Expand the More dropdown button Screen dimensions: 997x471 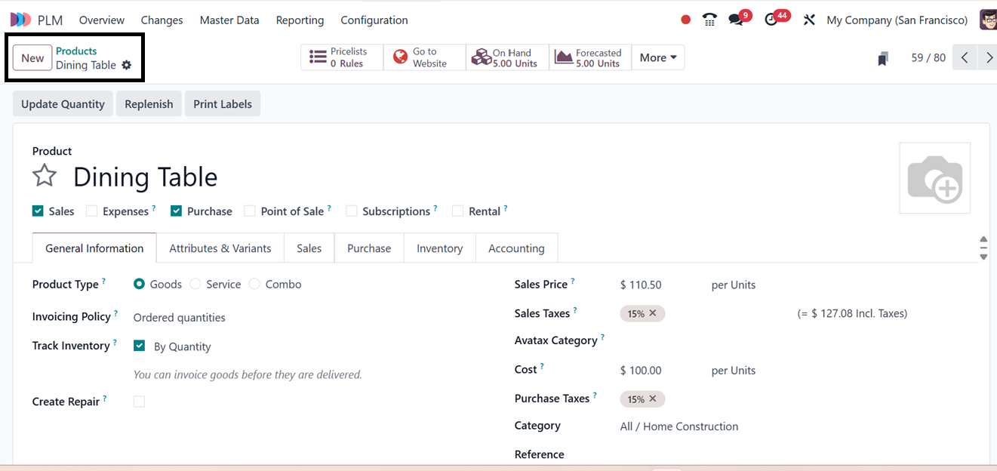pyautogui.click(x=657, y=57)
